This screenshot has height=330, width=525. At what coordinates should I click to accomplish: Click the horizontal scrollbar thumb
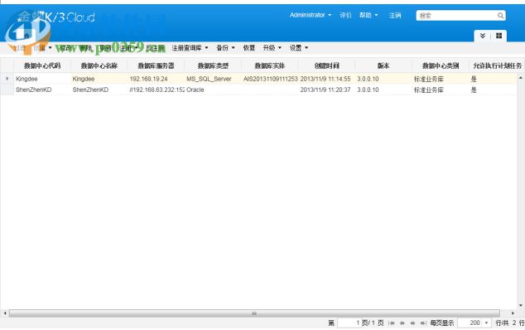click(x=254, y=313)
